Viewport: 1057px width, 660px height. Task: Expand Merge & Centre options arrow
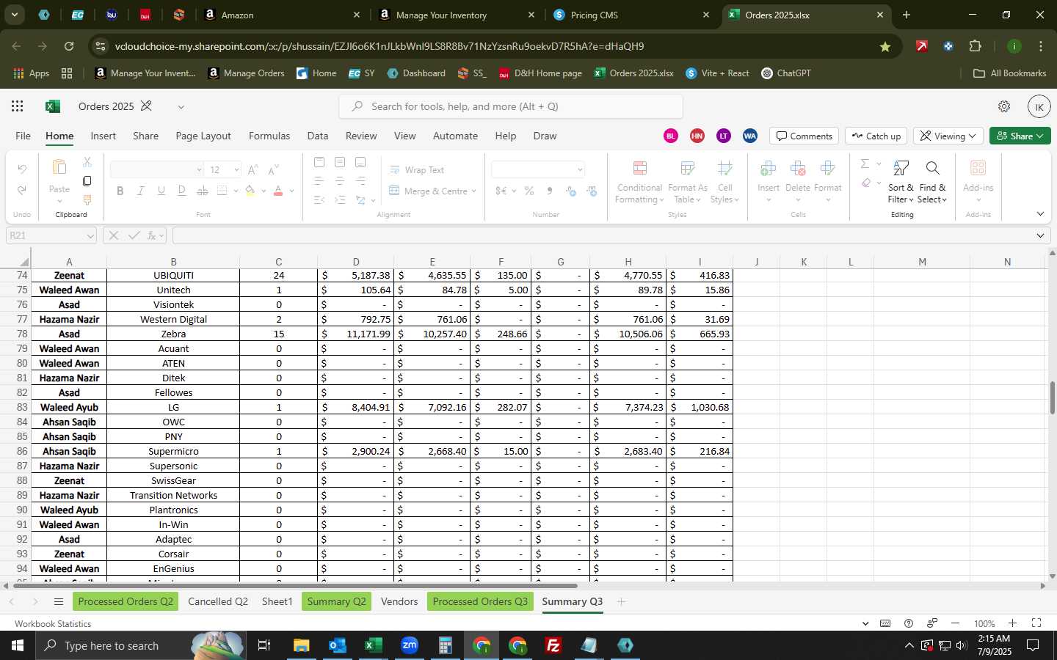pyautogui.click(x=474, y=191)
